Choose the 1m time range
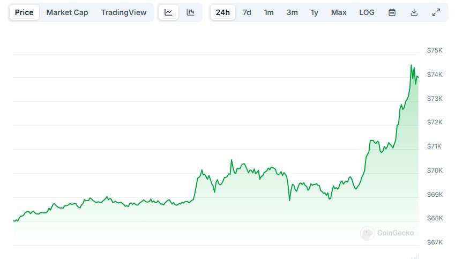455x259 pixels. click(x=268, y=12)
